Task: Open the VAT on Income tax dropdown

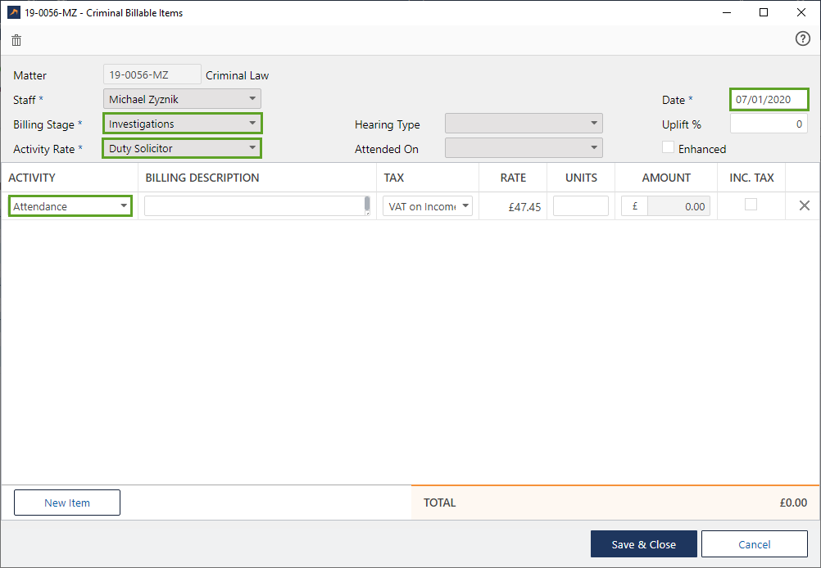Action: (x=428, y=206)
